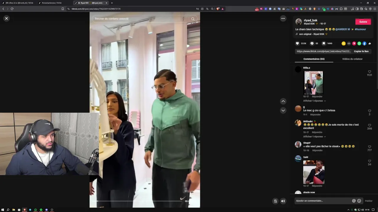Like the Sheph' comment

click(x=369, y=147)
